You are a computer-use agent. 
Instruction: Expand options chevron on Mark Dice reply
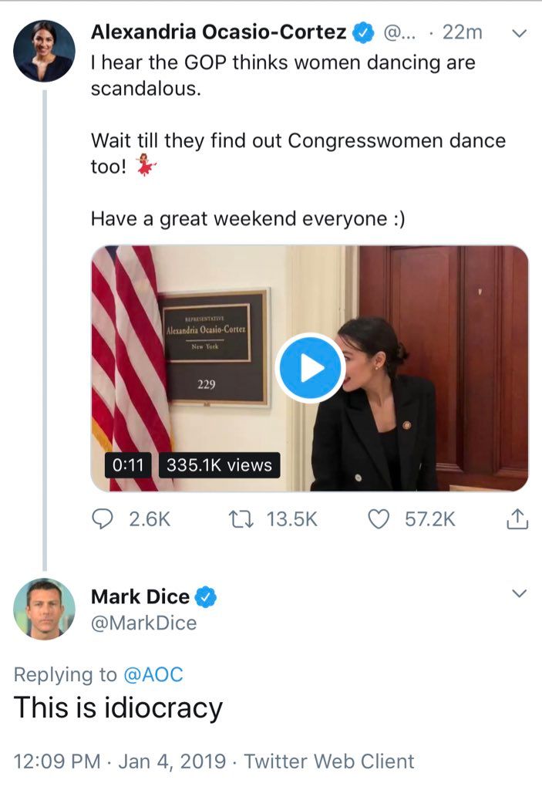pyautogui.click(x=520, y=593)
